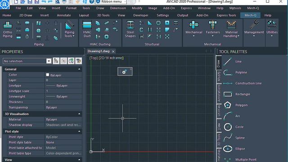Choose the Rectangle tool
288x162 pixels.
tap(237, 94)
